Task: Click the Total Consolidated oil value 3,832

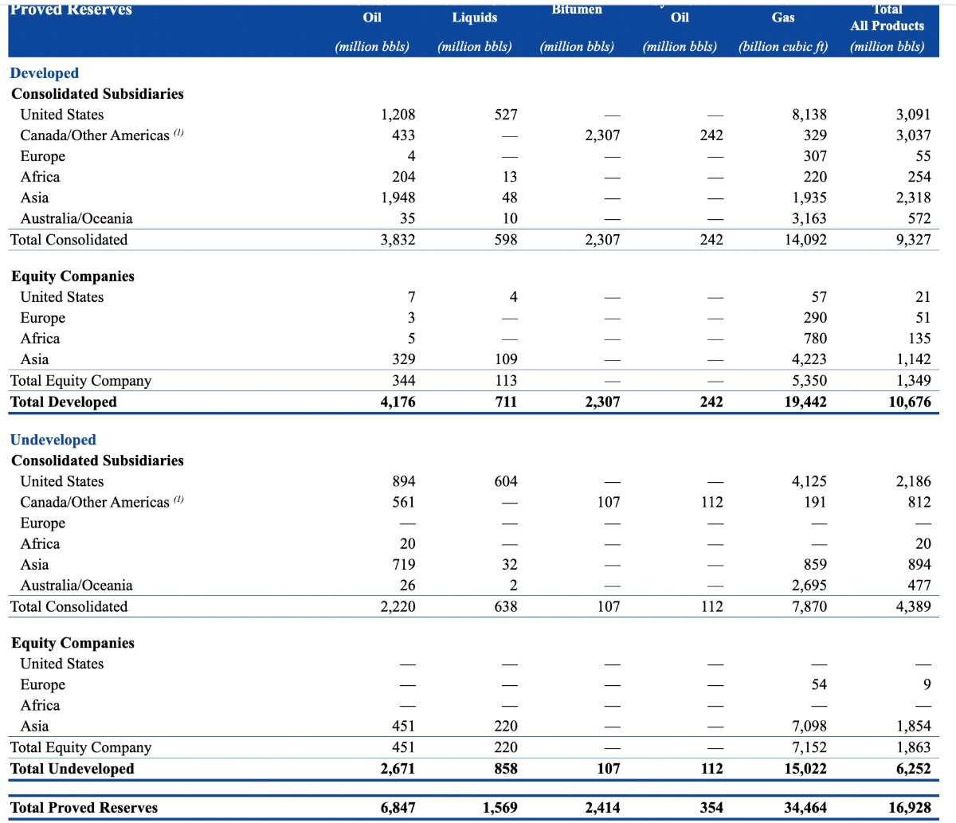Action: [x=398, y=240]
